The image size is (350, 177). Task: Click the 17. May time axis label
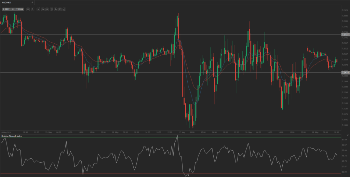point(182,132)
